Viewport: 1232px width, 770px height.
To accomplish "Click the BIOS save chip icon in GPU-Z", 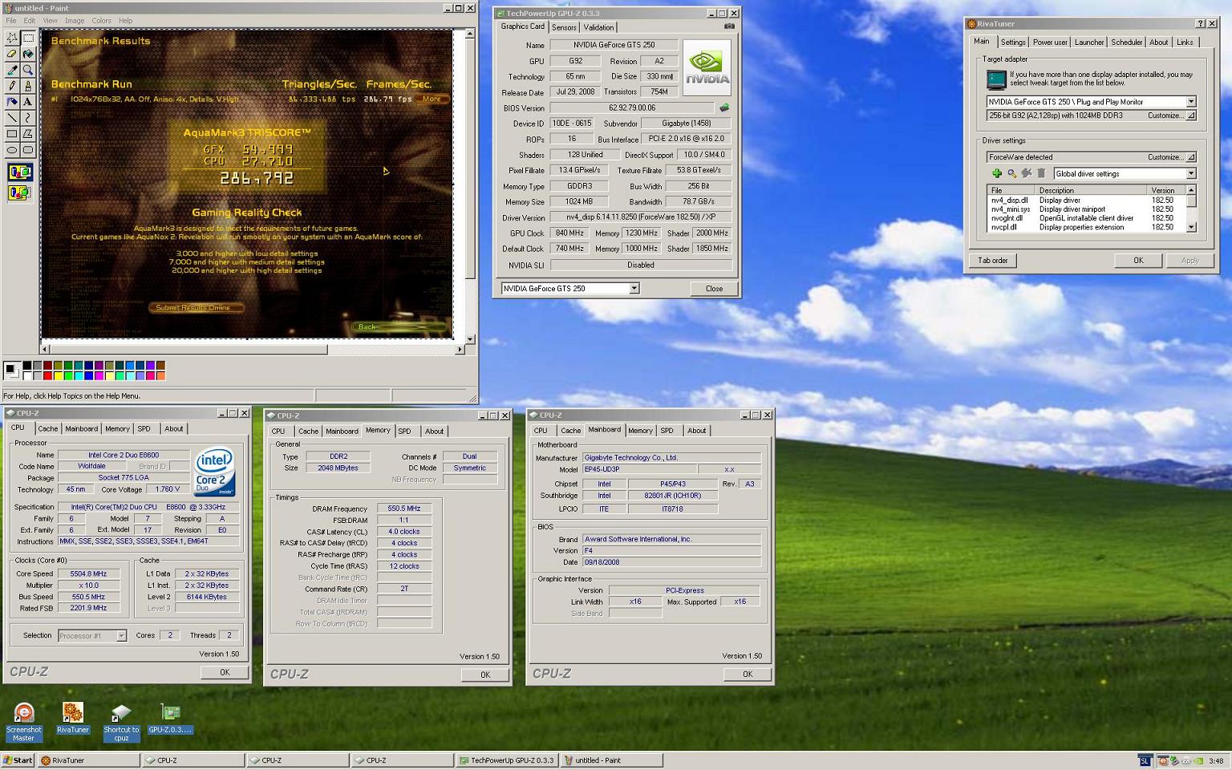I will [x=724, y=107].
